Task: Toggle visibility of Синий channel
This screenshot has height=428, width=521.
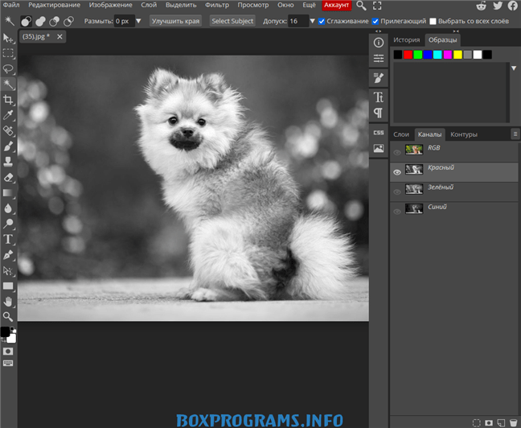Action: (x=397, y=212)
